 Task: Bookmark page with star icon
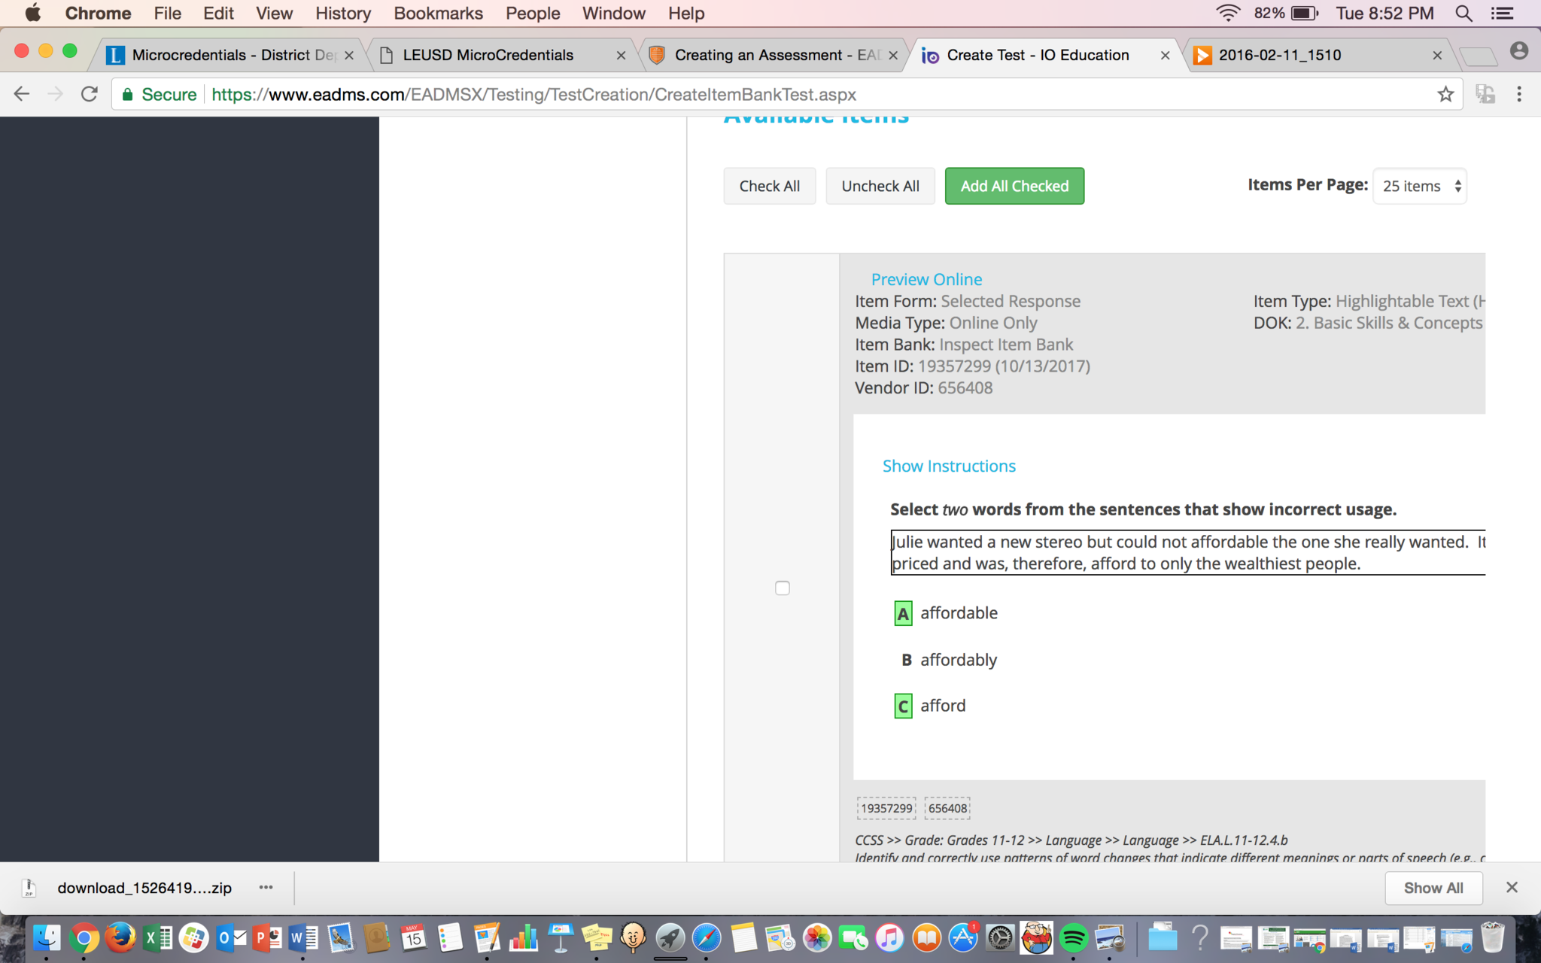[1445, 94]
